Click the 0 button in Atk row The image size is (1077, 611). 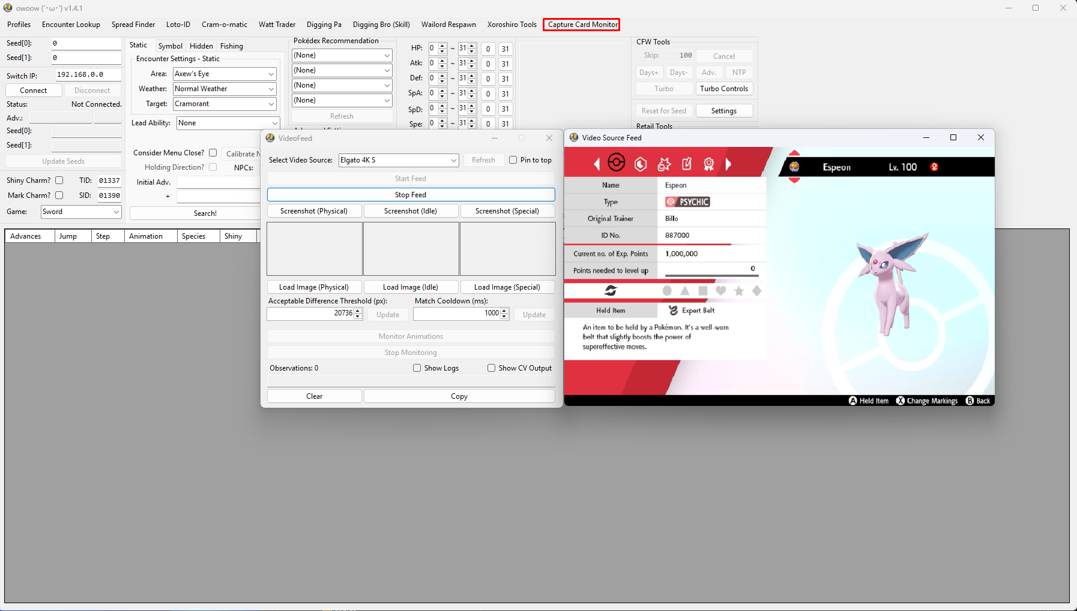pyautogui.click(x=488, y=64)
